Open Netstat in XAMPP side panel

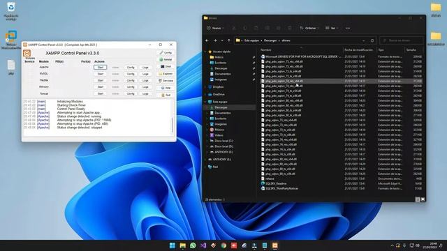point(166,59)
